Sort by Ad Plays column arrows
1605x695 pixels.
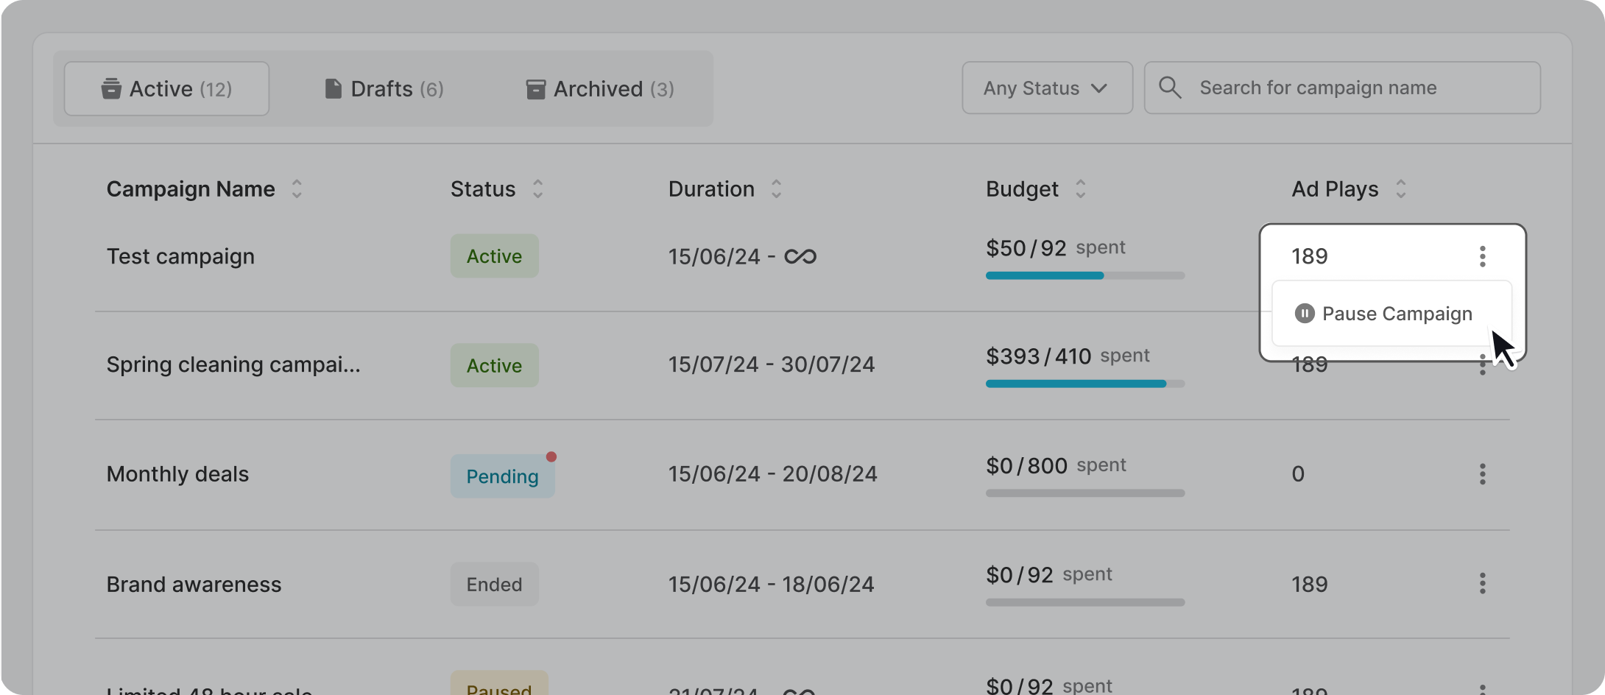tap(1400, 189)
